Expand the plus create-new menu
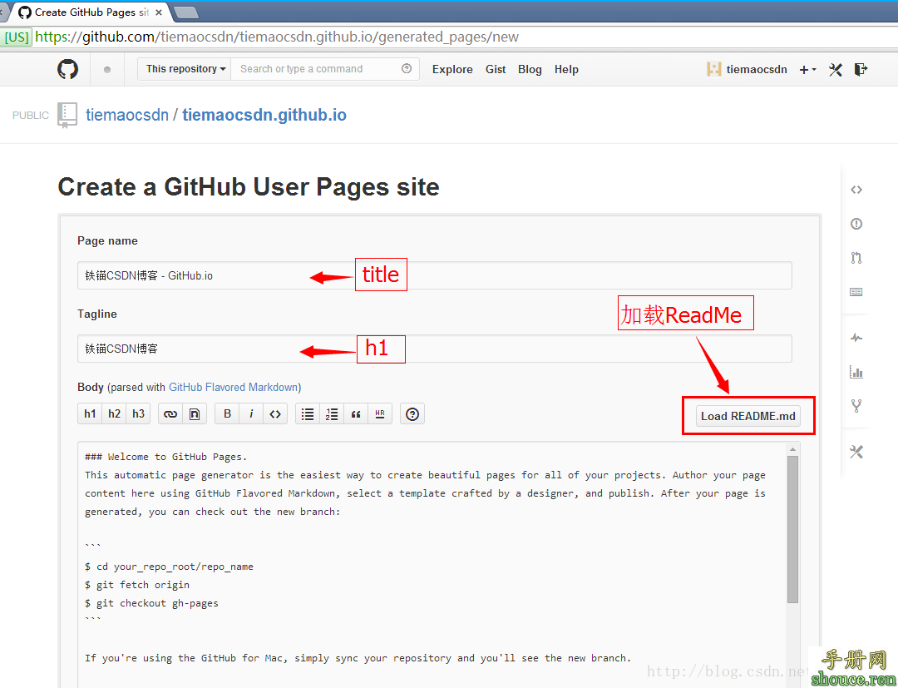The width and height of the screenshot is (898, 688). (x=807, y=69)
